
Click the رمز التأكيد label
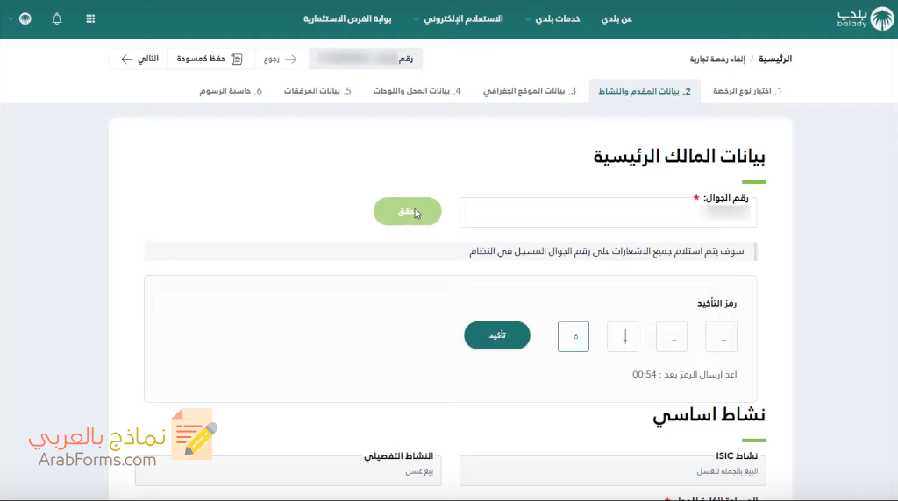pyautogui.click(x=717, y=303)
